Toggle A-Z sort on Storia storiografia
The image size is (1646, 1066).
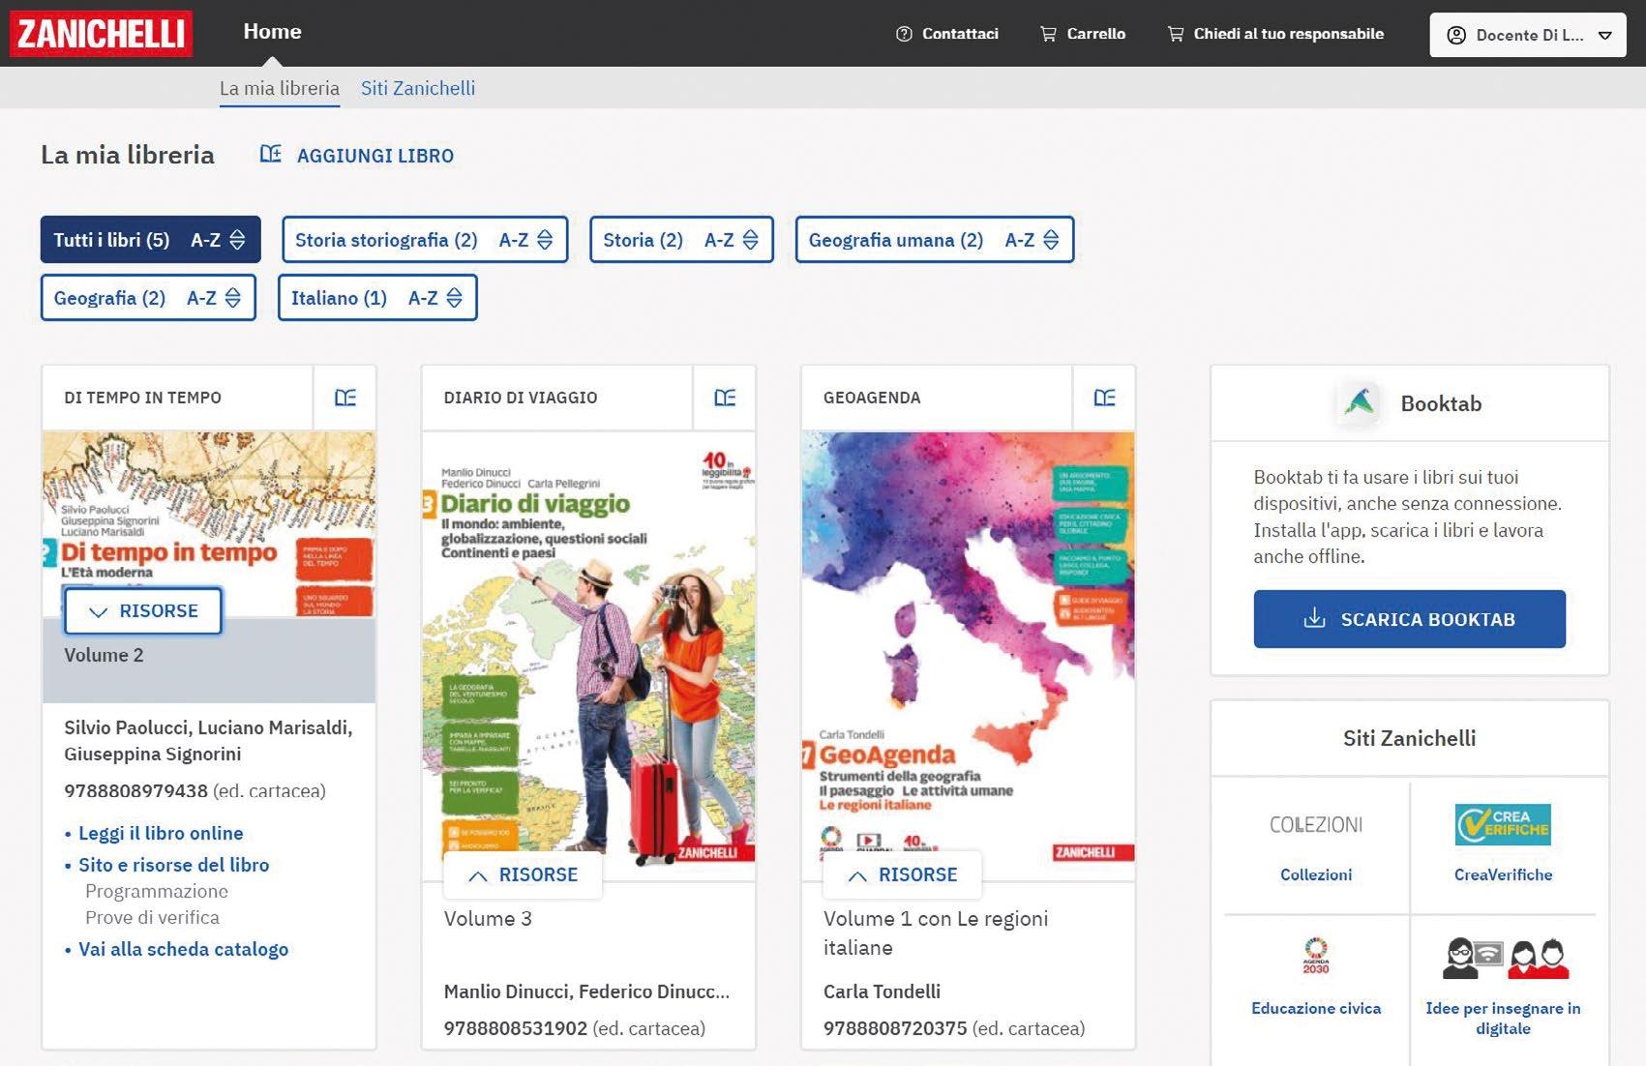525,240
